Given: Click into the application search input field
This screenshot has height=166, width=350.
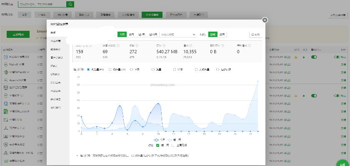Looking at the screenshot, I should 42,4.
